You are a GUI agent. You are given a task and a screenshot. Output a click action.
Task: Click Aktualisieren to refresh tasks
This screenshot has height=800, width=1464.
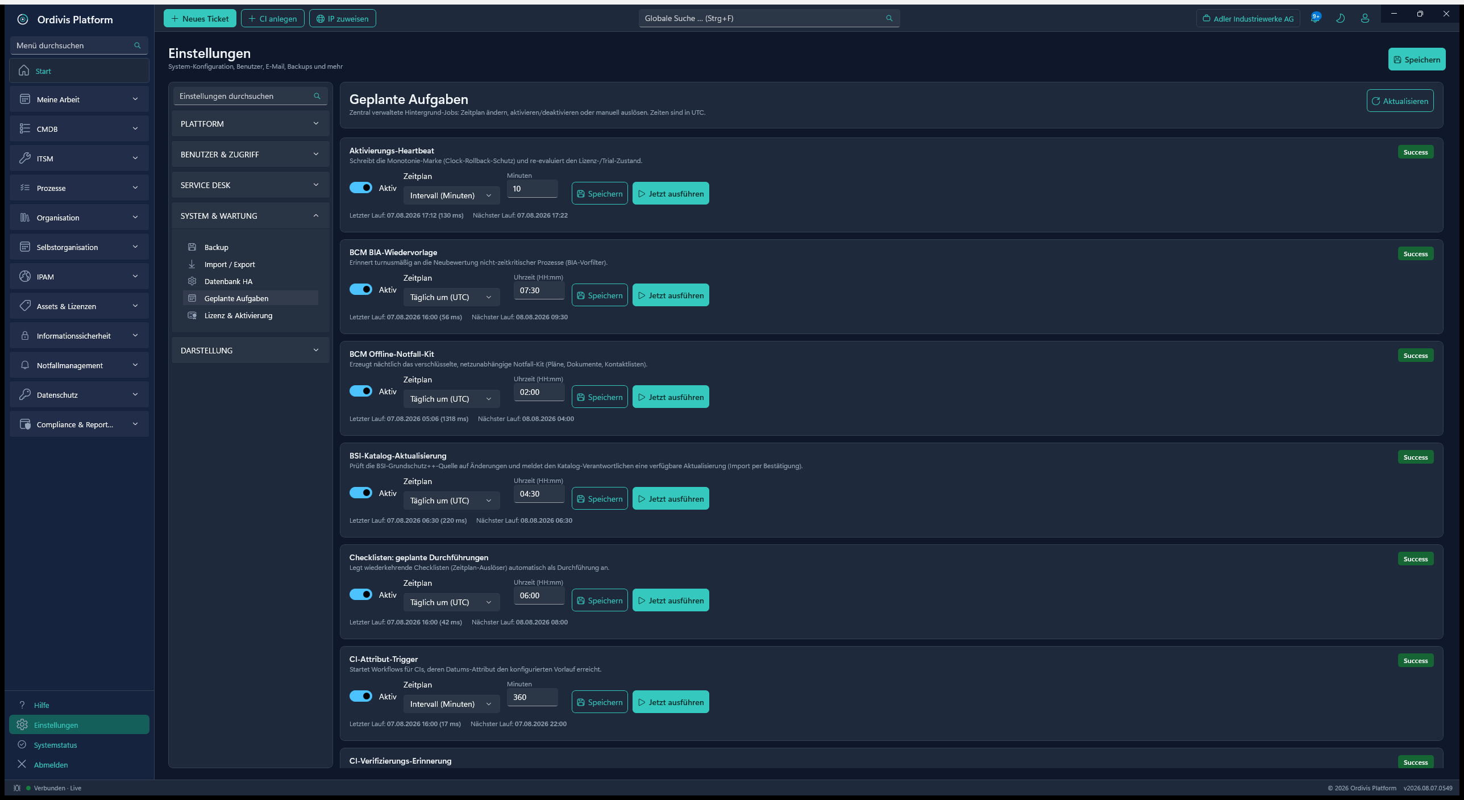(x=1400, y=101)
